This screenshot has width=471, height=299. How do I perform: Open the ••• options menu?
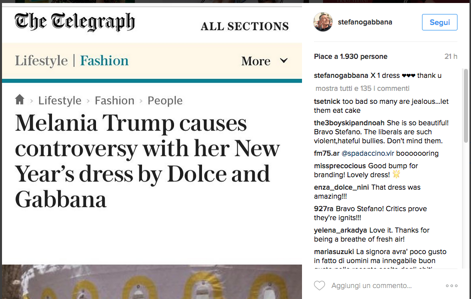[x=451, y=286]
